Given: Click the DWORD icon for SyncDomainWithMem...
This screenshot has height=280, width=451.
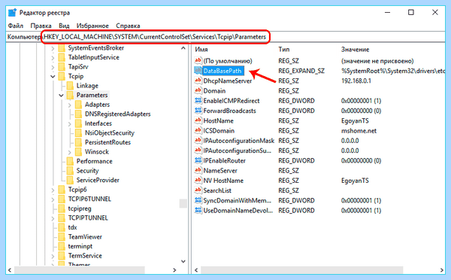Looking at the screenshot, I should [x=198, y=200].
